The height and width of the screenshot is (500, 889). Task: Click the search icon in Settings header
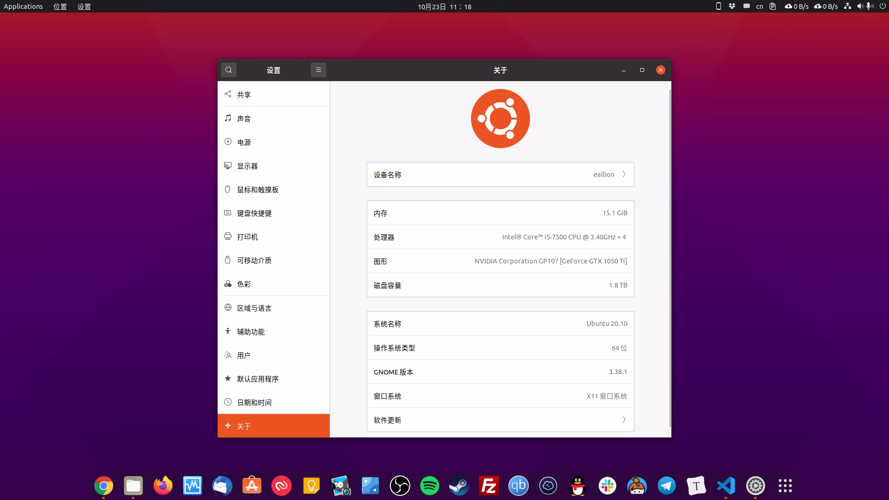tap(229, 70)
